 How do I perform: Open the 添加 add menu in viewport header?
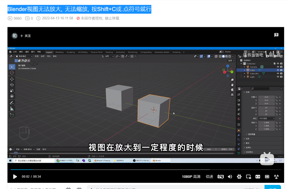coord(49,56)
